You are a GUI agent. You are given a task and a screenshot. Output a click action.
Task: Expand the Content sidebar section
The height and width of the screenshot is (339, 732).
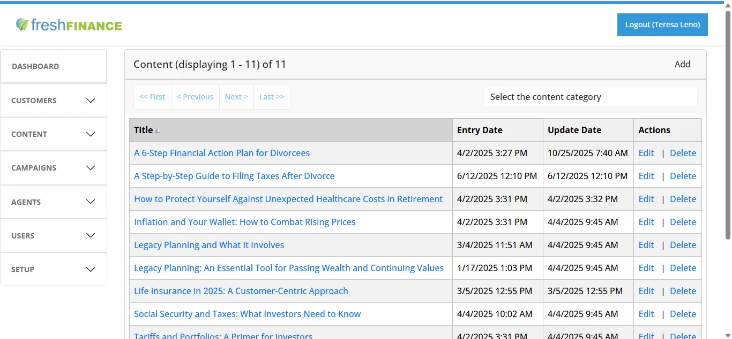pyautogui.click(x=54, y=134)
